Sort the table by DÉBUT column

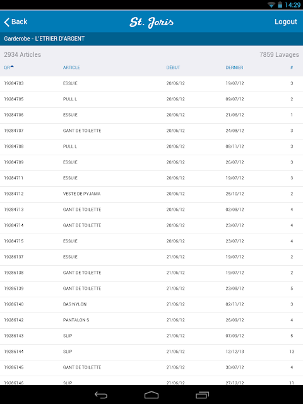pyautogui.click(x=173, y=68)
